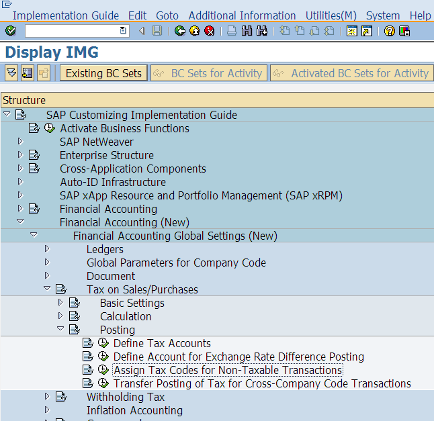Viewport: 434px width, 421px height.
Task: Click the Last Page icon
Action: click(x=329, y=31)
